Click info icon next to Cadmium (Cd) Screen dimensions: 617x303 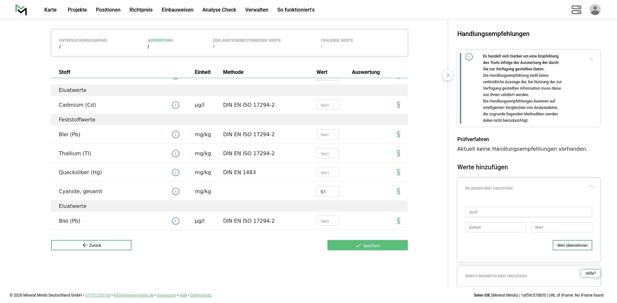[175, 105]
